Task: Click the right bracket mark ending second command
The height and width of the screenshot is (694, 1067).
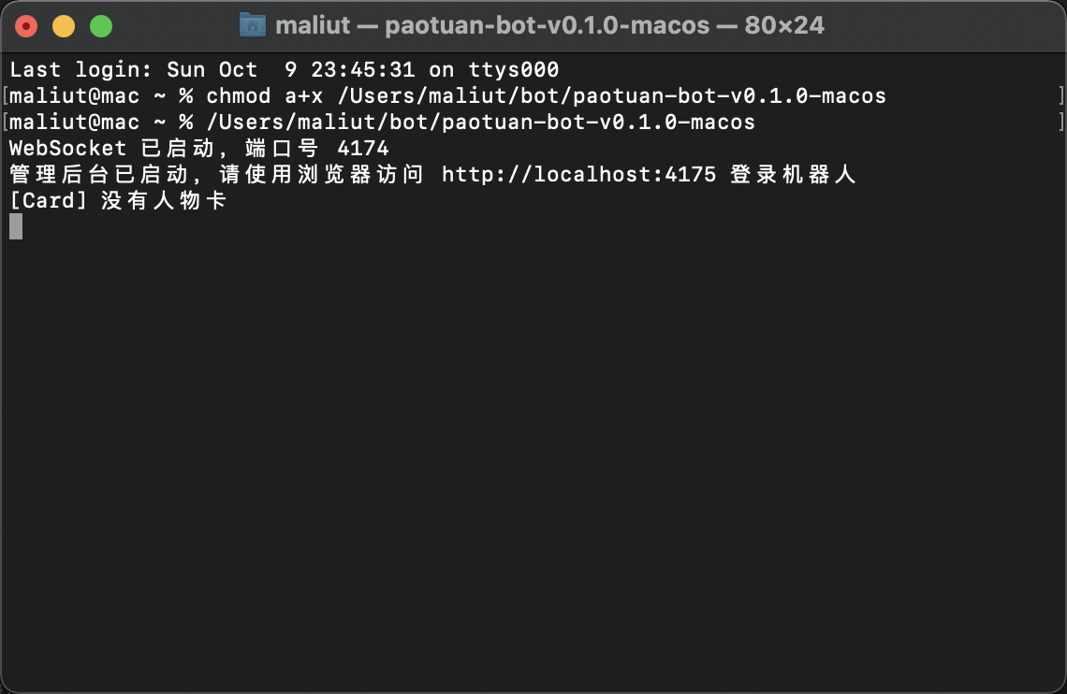Action: pyautogui.click(x=1060, y=123)
